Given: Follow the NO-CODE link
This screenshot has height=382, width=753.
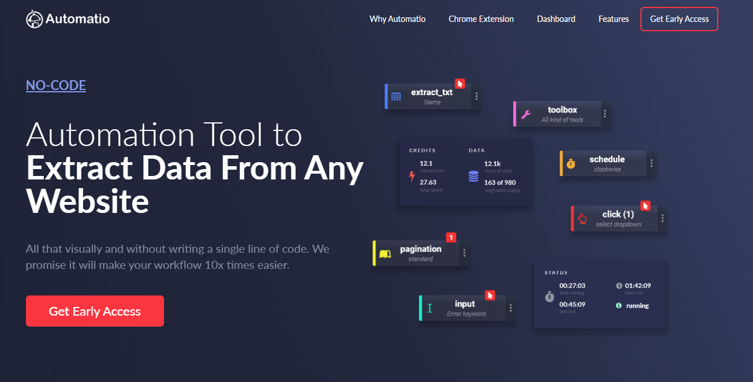Looking at the screenshot, I should coord(56,85).
